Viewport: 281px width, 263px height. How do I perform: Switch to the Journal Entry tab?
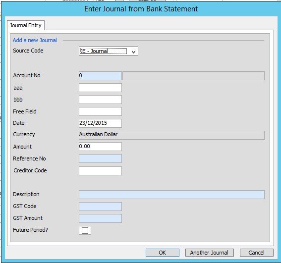point(26,25)
